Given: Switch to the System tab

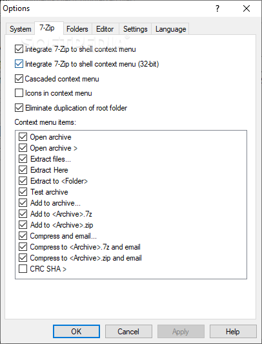Looking at the screenshot, I should [20, 29].
